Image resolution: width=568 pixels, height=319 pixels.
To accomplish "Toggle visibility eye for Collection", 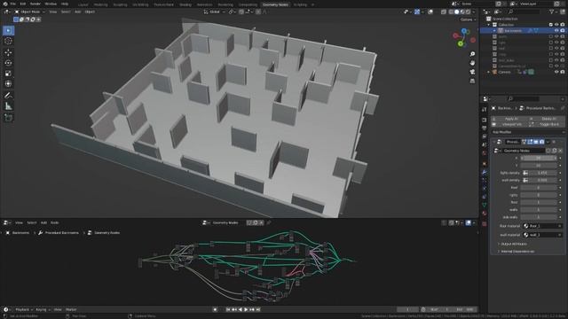I will [x=556, y=25].
